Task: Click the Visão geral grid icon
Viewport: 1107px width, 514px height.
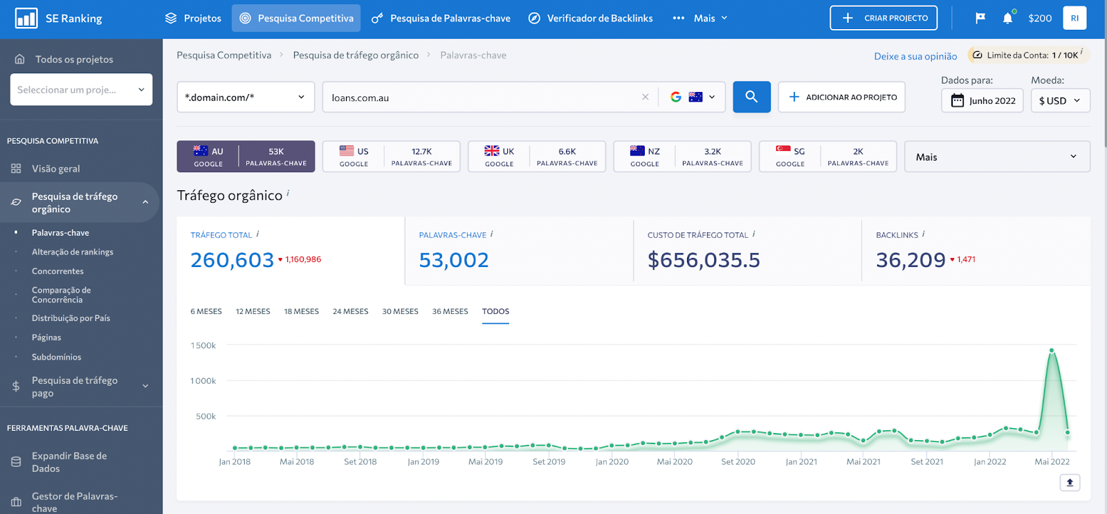Action: [x=16, y=168]
